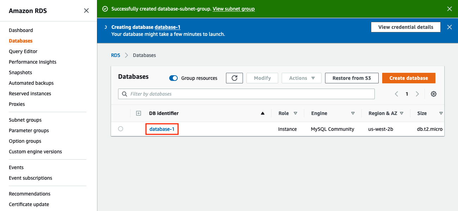Dismiss the green success notification
458x211 pixels.
[450, 9]
